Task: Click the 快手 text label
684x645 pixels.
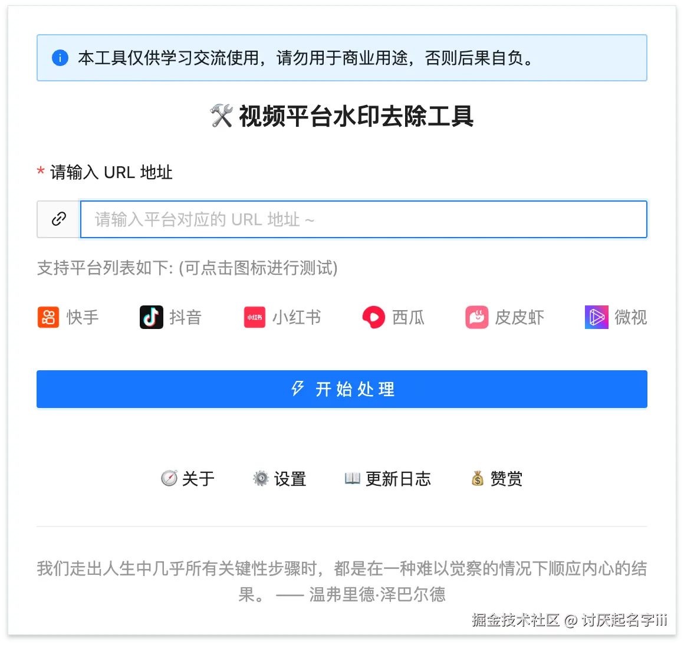Action: (83, 317)
